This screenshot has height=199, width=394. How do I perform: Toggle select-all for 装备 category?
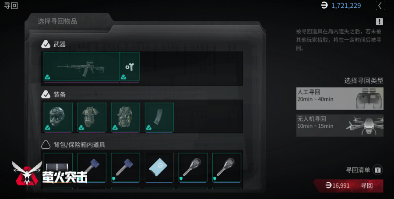(46, 94)
